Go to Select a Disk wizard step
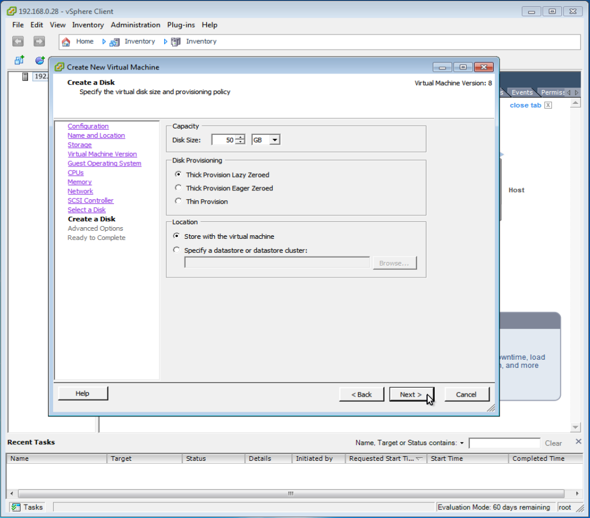590x518 pixels. (x=86, y=210)
